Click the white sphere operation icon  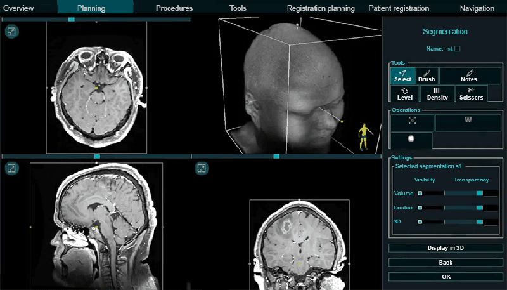411,140
